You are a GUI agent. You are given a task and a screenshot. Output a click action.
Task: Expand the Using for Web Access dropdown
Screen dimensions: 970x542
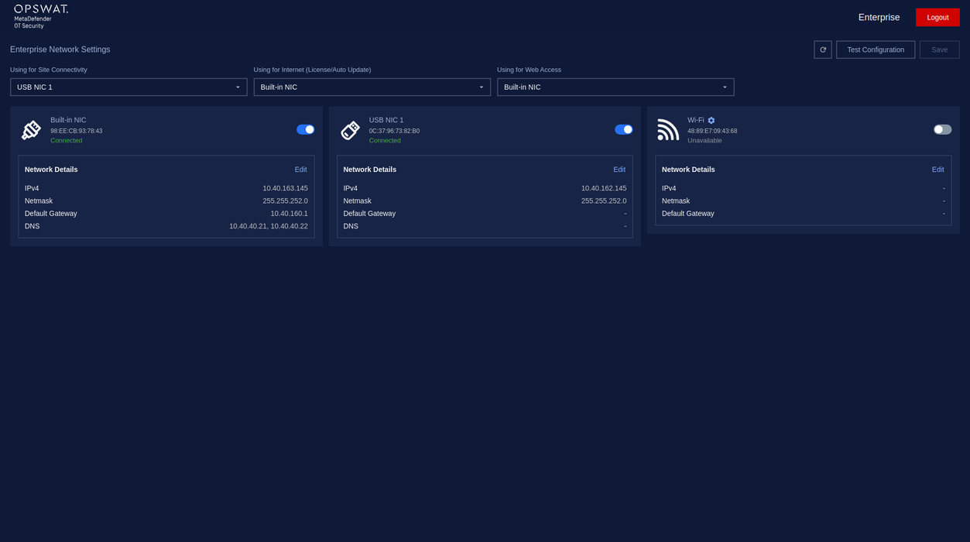tap(615, 87)
